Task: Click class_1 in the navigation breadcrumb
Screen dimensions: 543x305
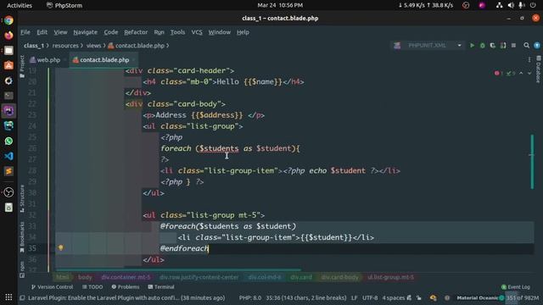Action: click(34, 46)
